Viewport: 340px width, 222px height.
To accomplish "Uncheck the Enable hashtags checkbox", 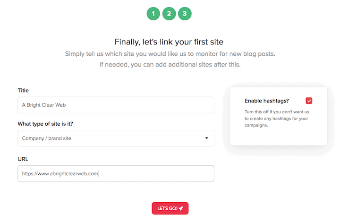I will 309,101.
